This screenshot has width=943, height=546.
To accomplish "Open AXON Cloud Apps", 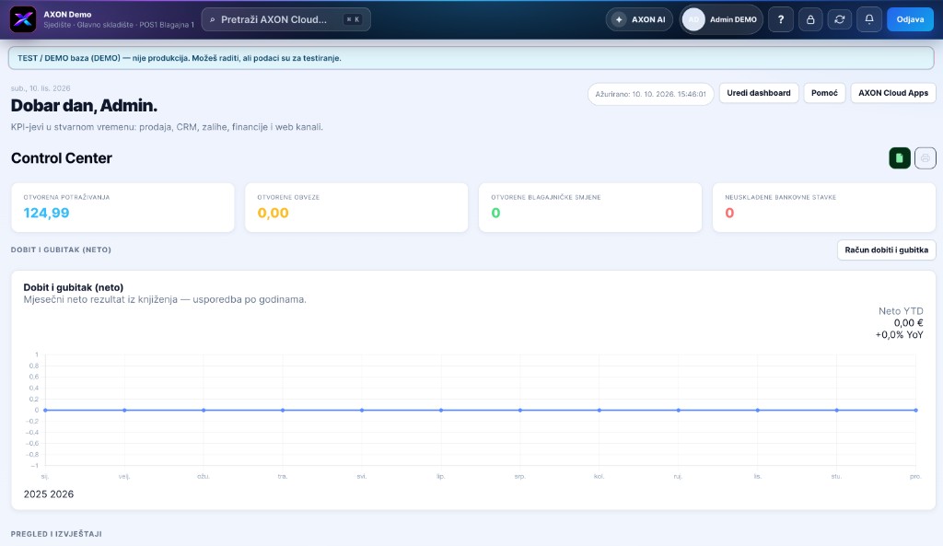I will pos(893,93).
